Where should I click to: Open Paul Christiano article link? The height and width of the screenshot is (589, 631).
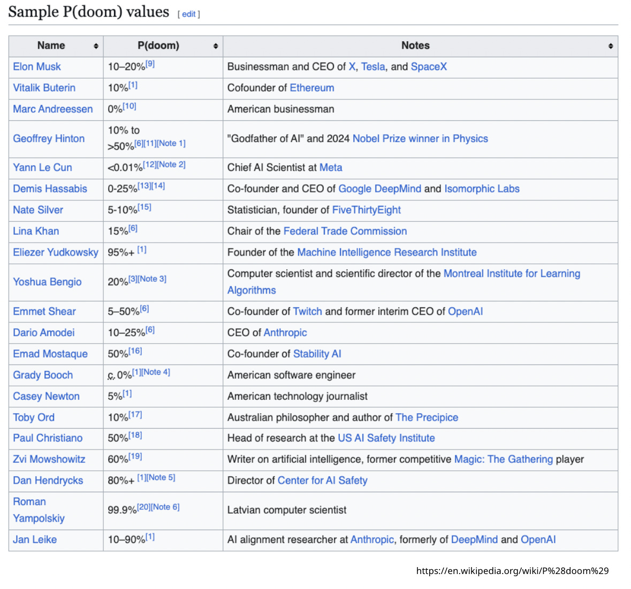click(x=48, y=438)
